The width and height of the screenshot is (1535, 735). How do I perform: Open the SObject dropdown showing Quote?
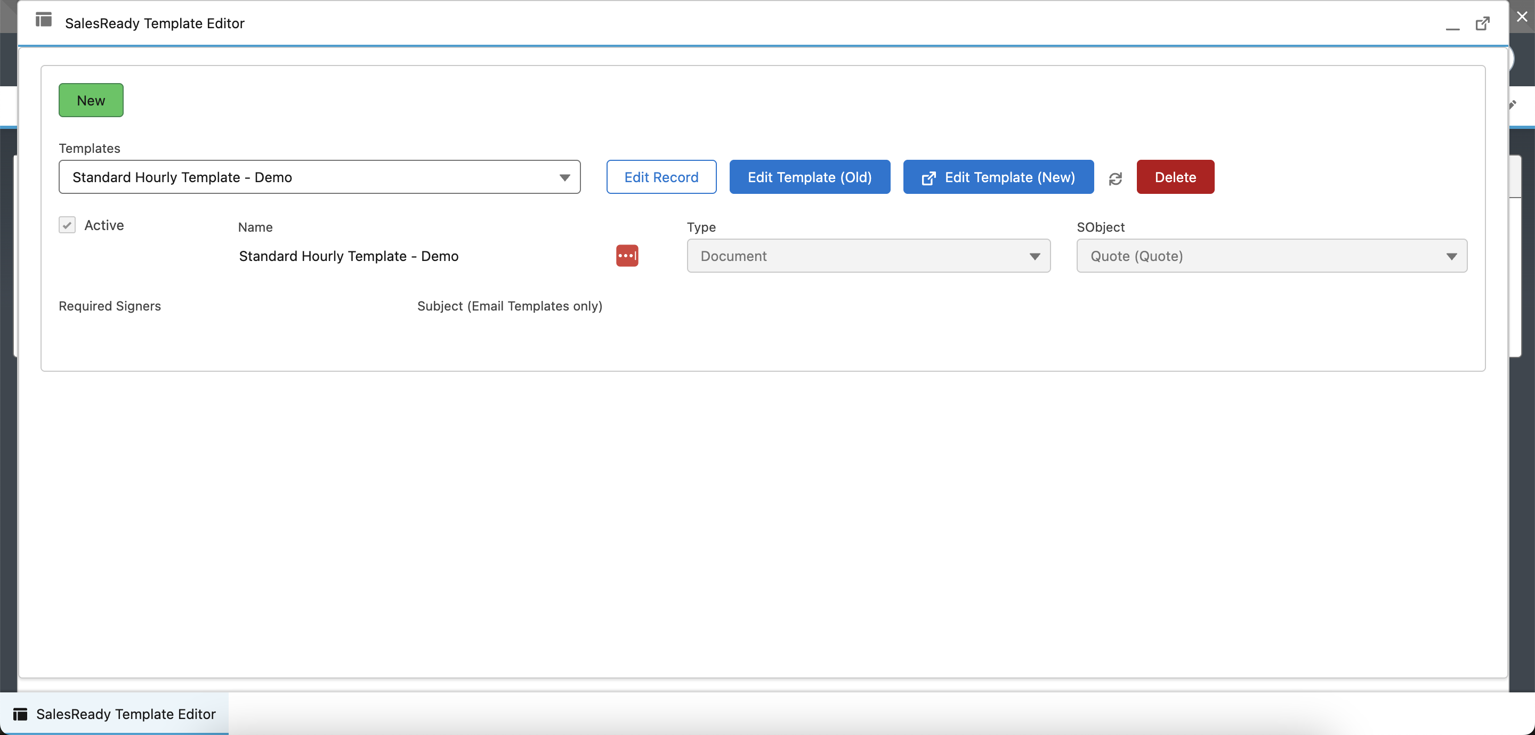tap(1271, 256)
